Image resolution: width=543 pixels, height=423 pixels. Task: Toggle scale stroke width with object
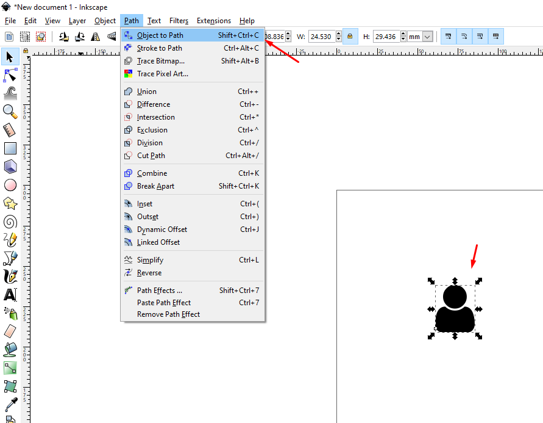[x=449, y=37]
